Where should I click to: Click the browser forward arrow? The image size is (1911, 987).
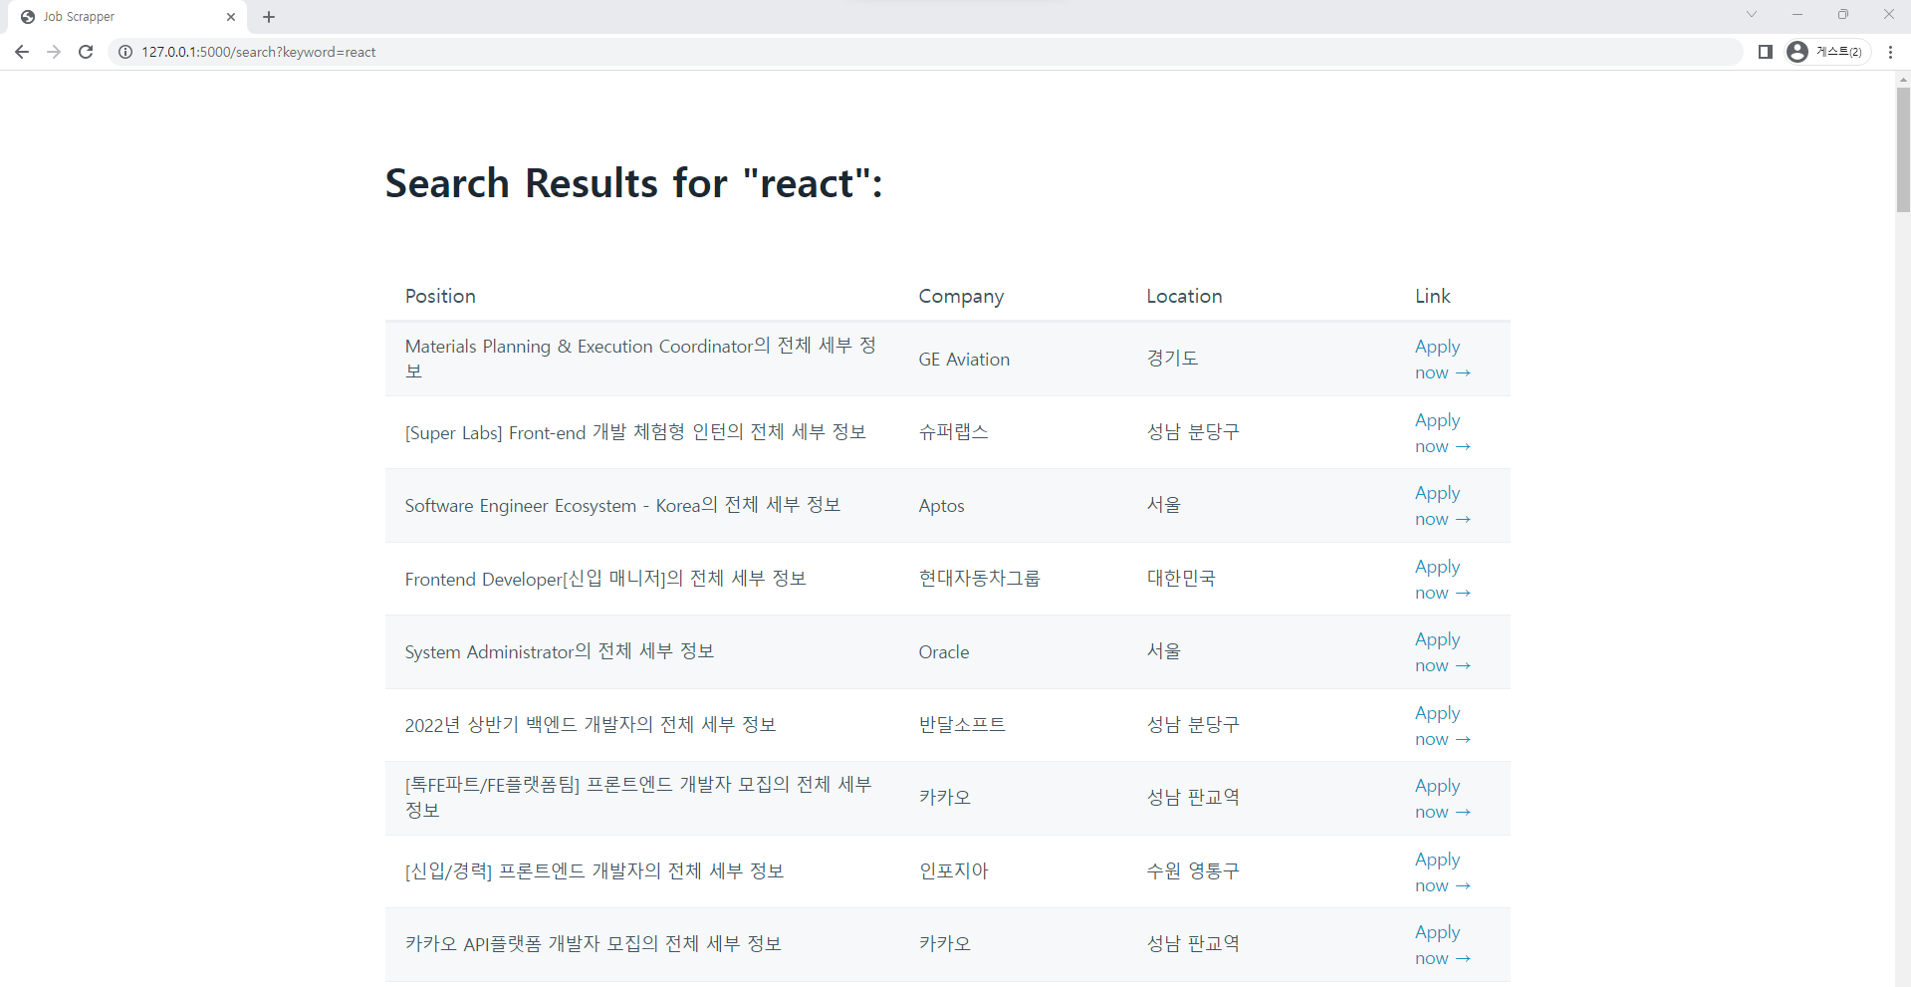(x=54, y=52)
